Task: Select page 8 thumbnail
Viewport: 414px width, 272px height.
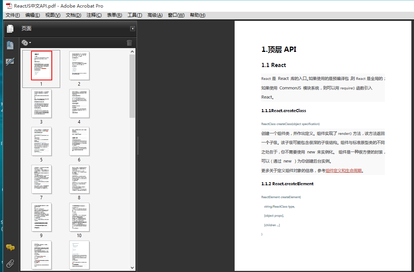Action: (x=79, y=179)
